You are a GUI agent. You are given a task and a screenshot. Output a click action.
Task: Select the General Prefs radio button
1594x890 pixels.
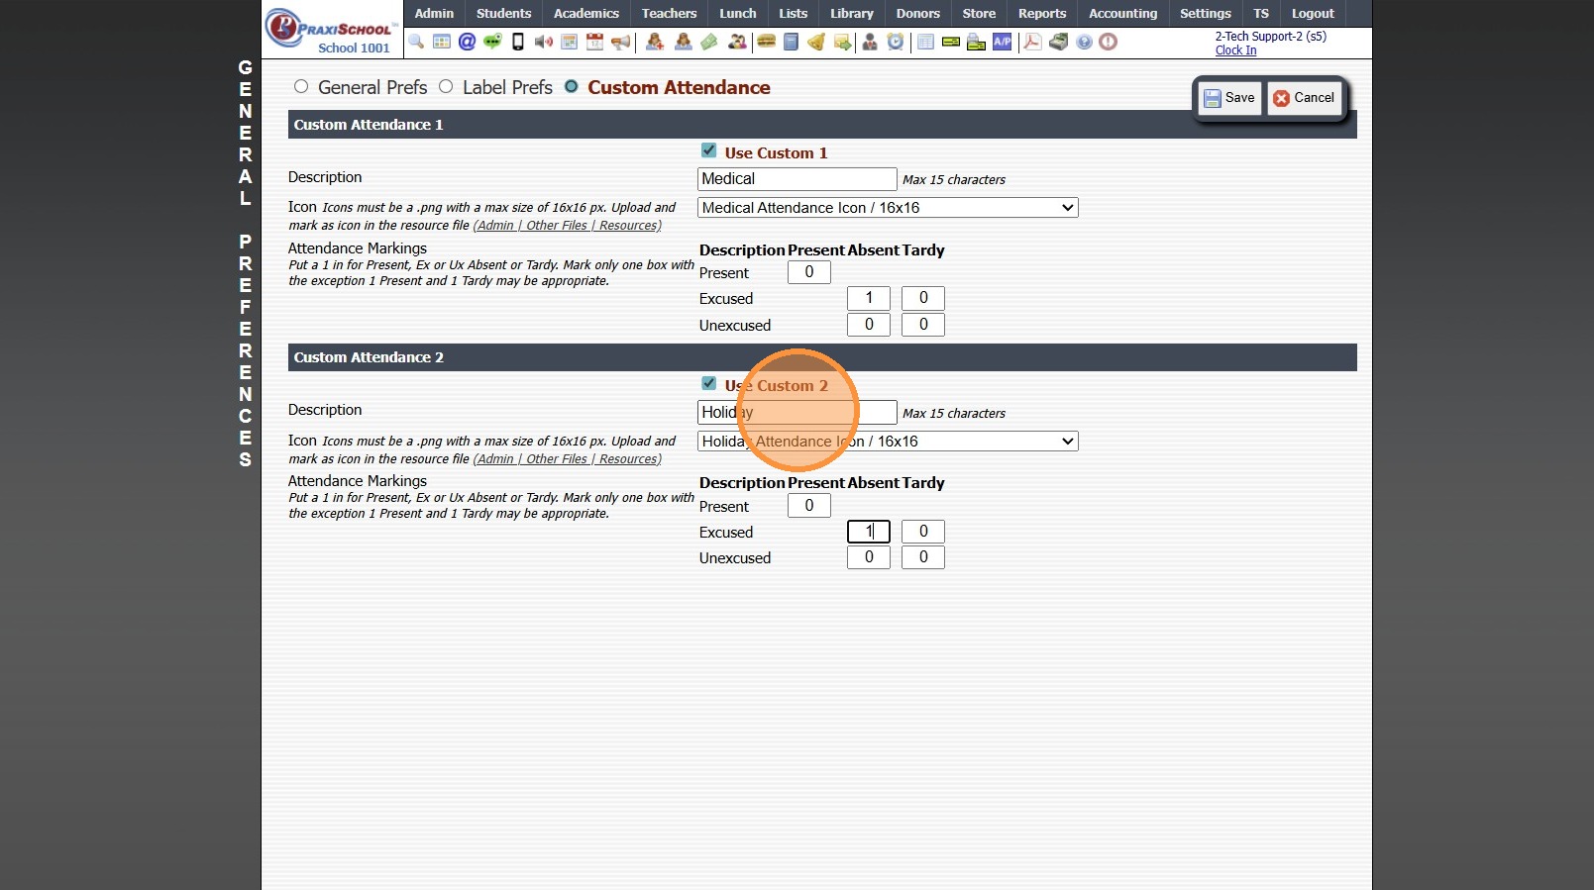tap(301, 87)
